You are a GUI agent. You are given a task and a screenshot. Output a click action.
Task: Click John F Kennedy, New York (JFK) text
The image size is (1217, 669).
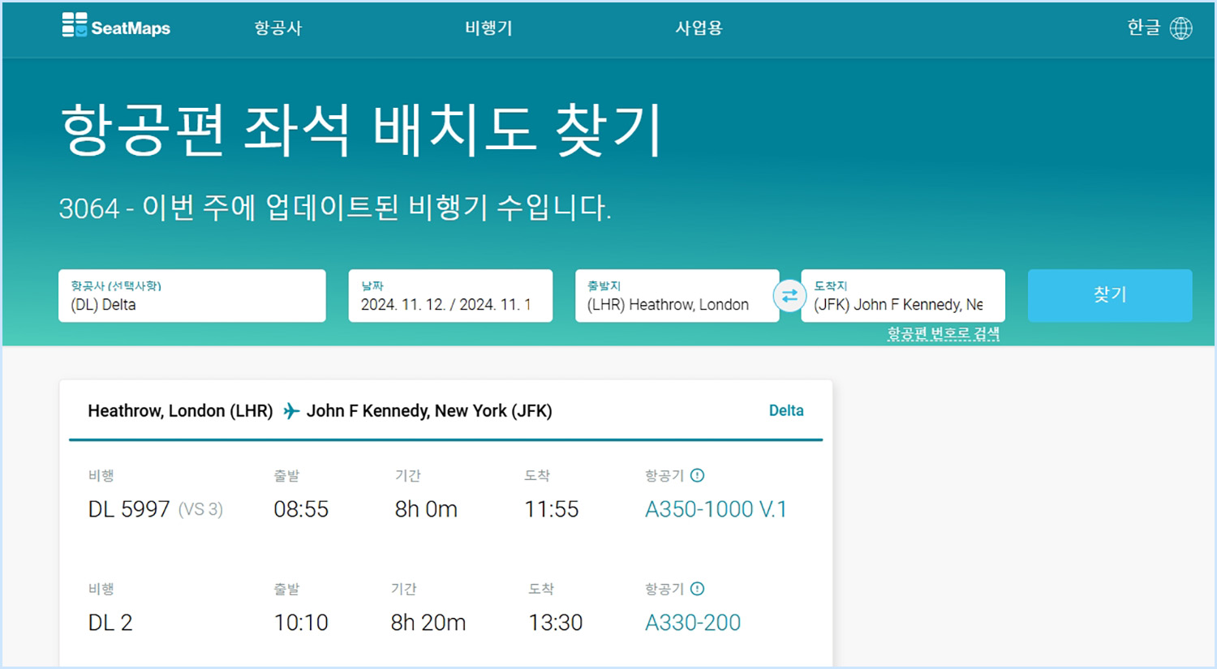[429, 411]
